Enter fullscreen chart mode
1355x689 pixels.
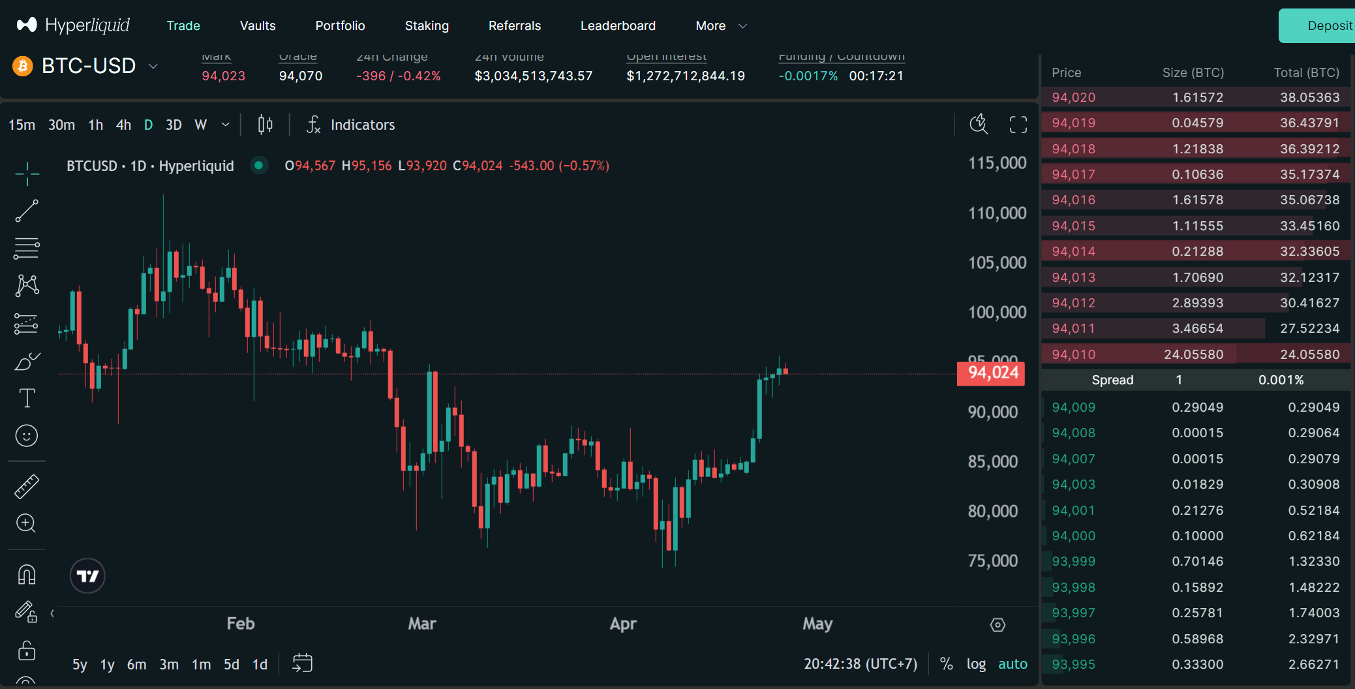tap(1018, 125)
